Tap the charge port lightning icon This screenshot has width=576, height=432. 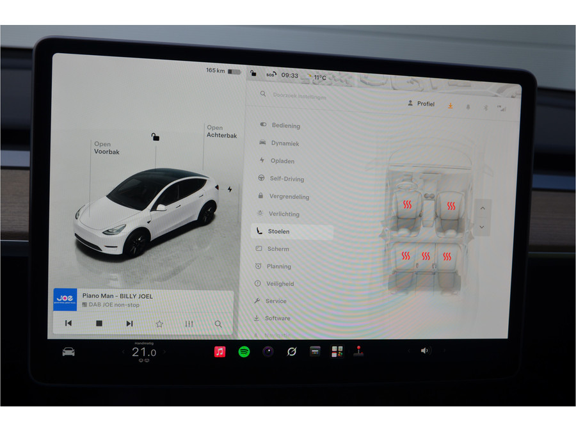pos(230,189)
